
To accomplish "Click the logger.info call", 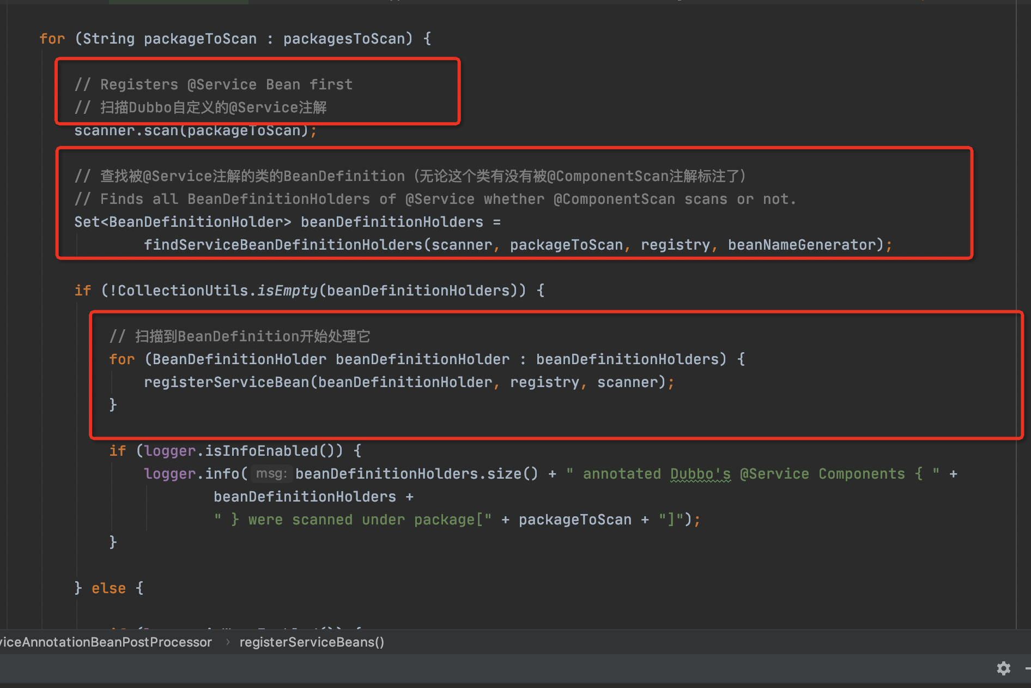I will [x=191, y=474].
